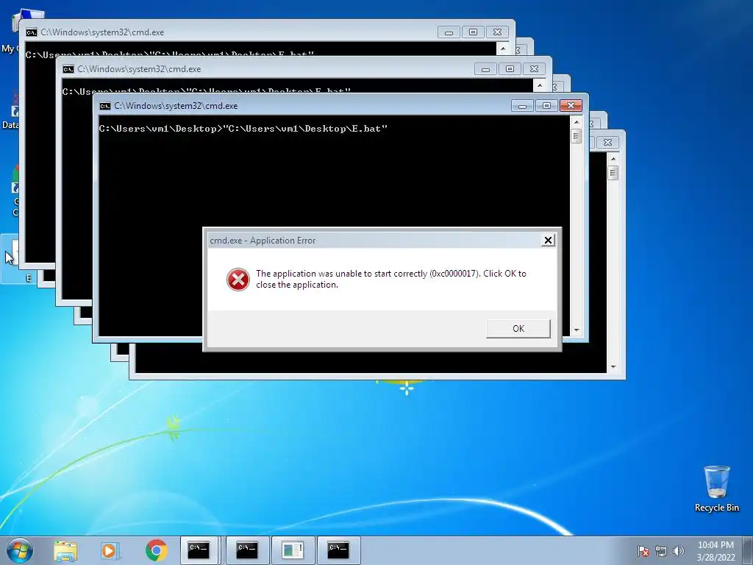753x565 pixels.
Task: Close the frontmost cmd.exe window
Action: click(x=571, y=106)
